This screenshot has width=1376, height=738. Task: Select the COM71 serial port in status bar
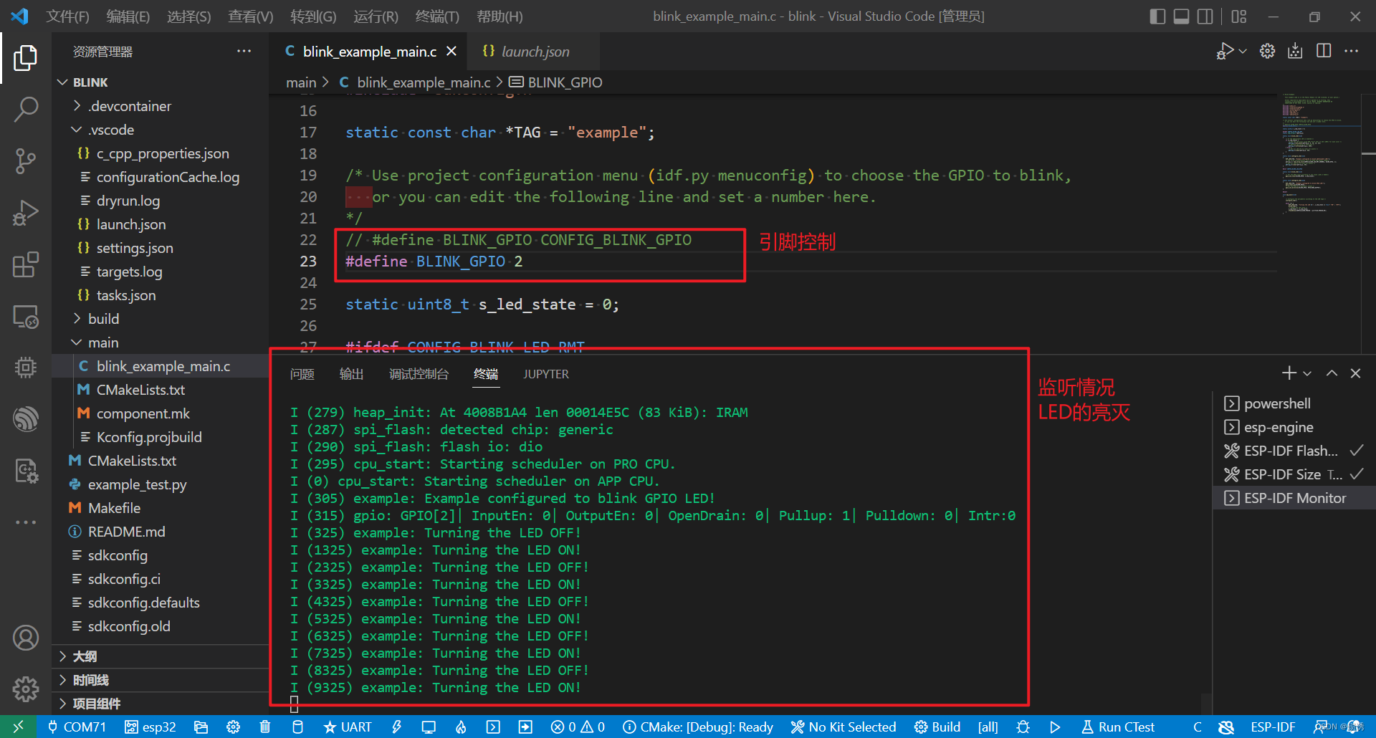click(x=77, y=727)
